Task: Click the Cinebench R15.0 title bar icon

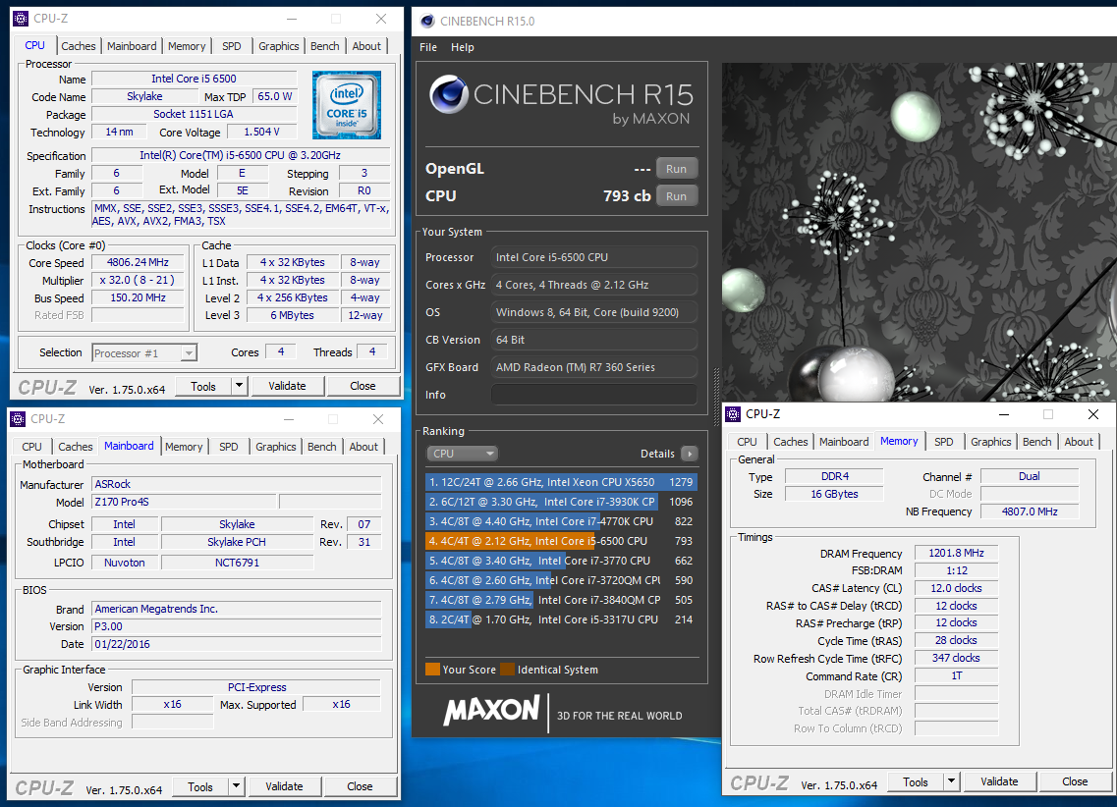Action: (x=427, y=21)
